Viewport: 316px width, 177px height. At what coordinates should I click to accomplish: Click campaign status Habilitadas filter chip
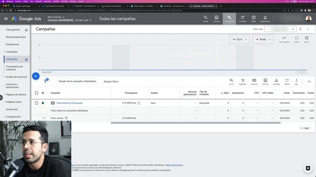(78, 82)
